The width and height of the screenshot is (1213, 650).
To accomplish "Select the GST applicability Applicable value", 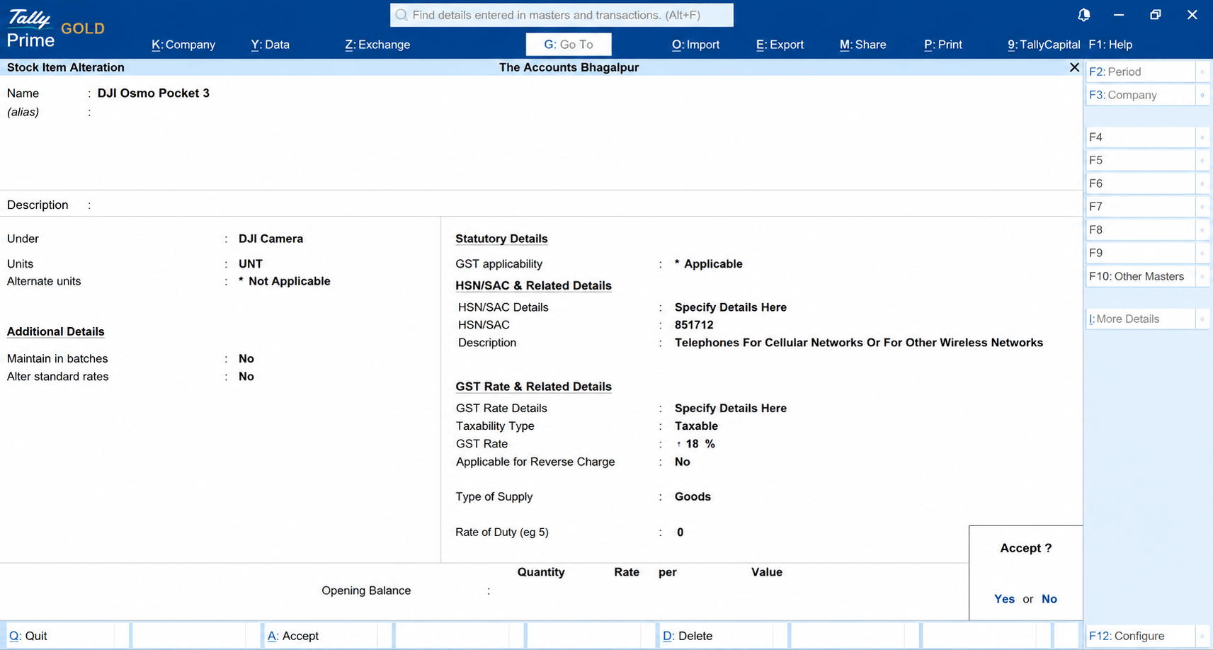I will coord(708,264).
